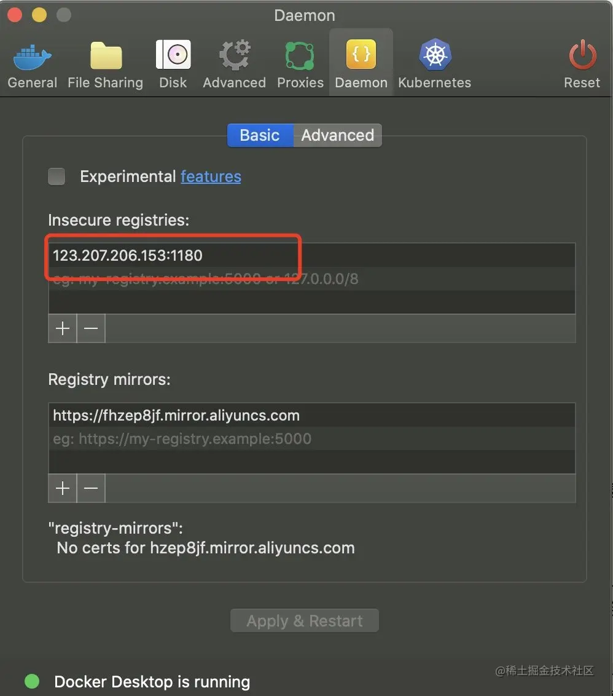
Task: Open the Kubernetes settings pane
Action: coord(435,65)
